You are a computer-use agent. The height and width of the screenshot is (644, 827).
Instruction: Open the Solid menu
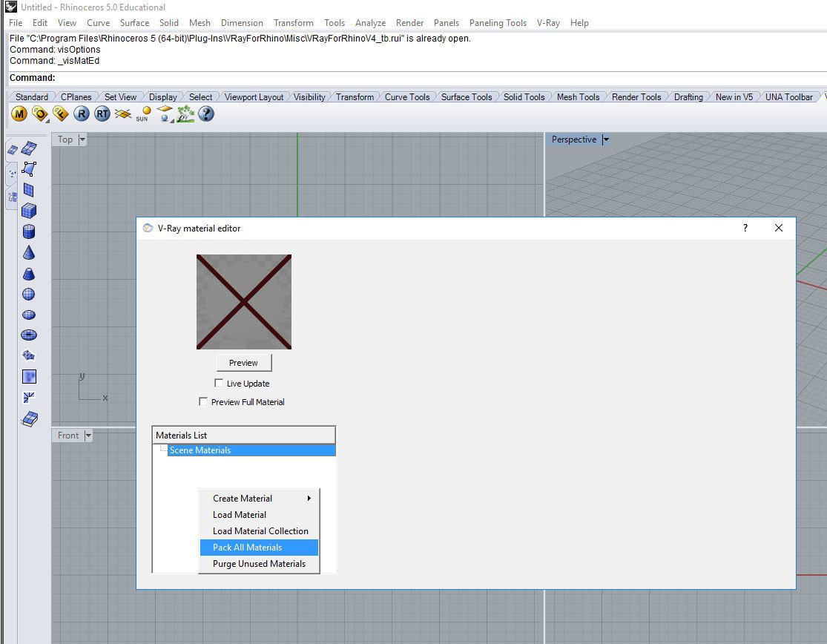169,23
